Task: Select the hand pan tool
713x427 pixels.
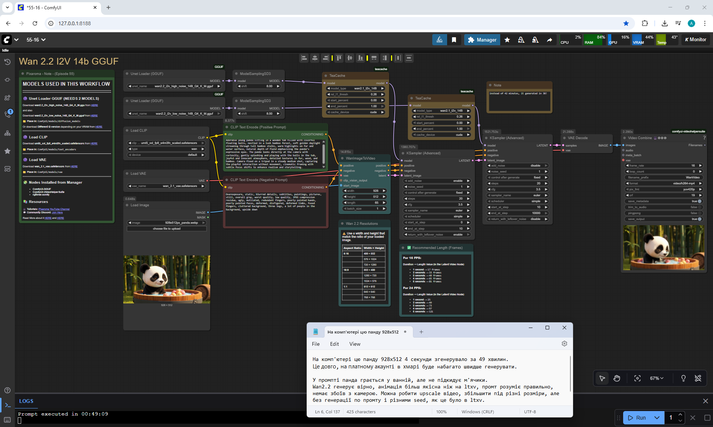Action: pos(617,378)
